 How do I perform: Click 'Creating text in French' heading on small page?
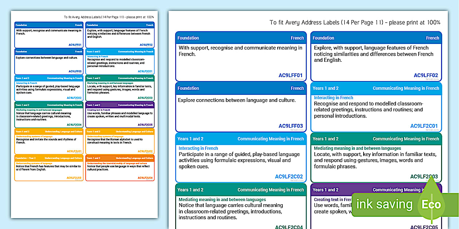99,110
